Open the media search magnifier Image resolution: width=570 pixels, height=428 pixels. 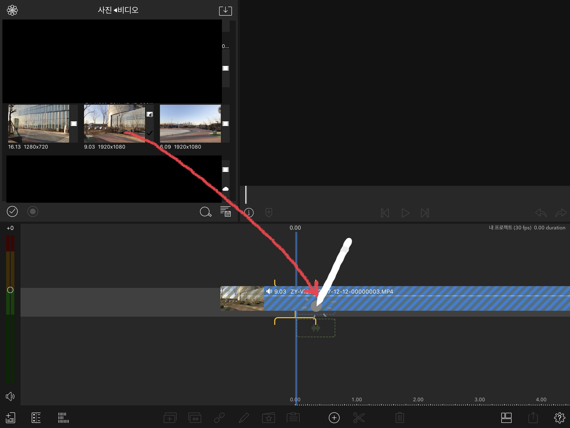pos(205,212)
